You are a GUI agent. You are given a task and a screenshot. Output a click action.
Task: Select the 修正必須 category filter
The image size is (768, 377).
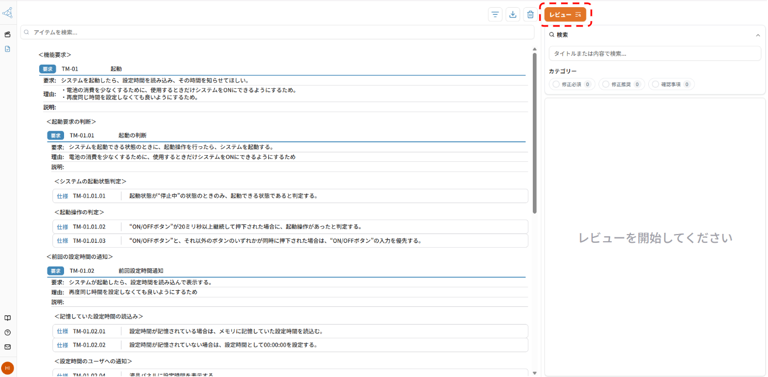pyautogui.click(x=571, y=83)
